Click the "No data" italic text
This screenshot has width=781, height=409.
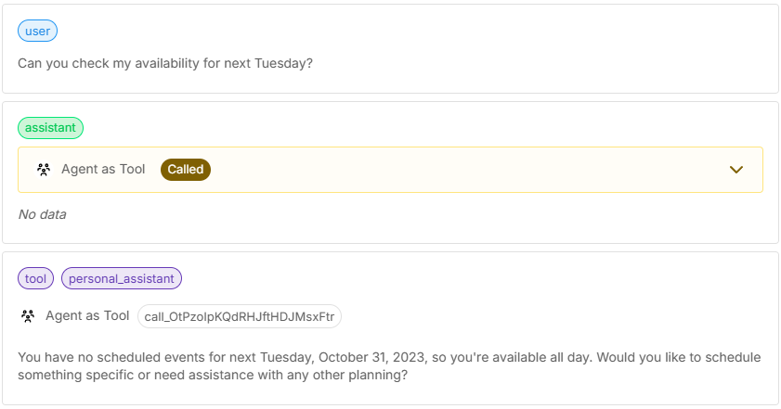[x=42, y=214]
